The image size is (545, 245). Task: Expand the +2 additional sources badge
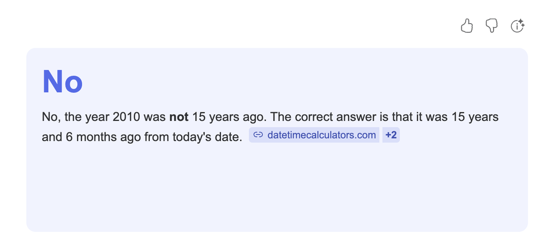[x=391, y=135]
